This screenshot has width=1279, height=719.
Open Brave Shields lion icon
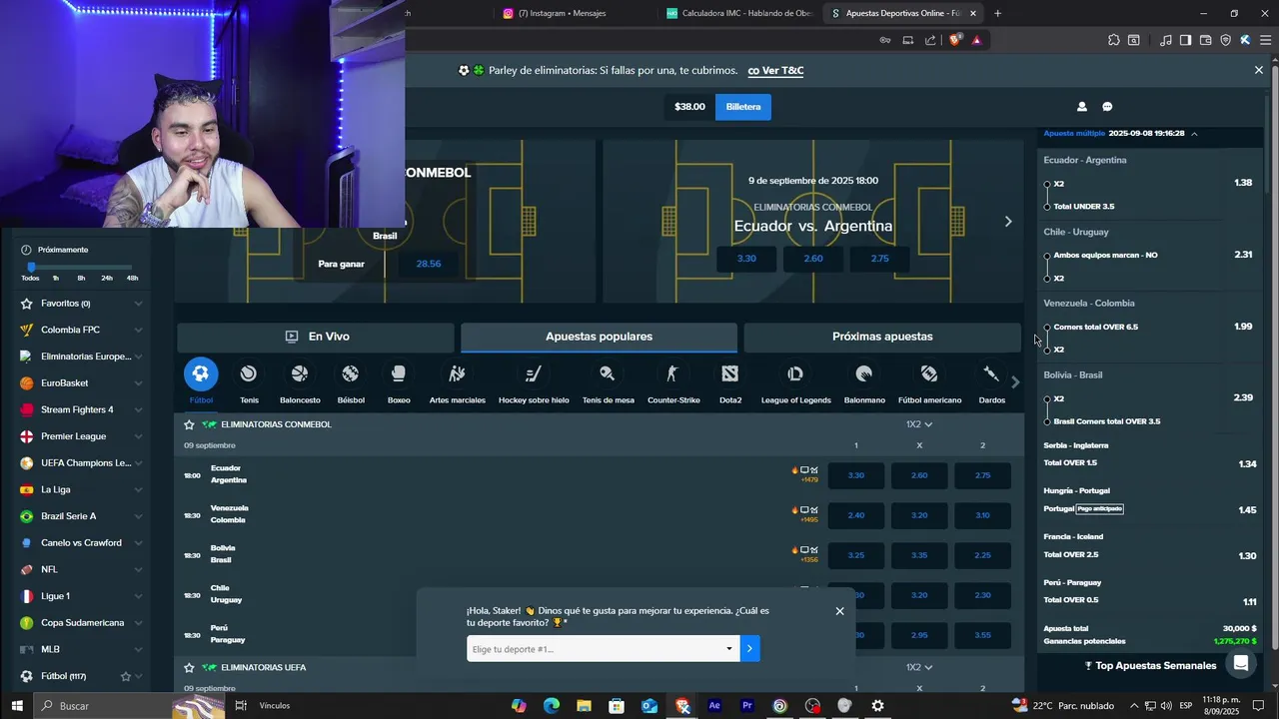click(x=955, y=40)
